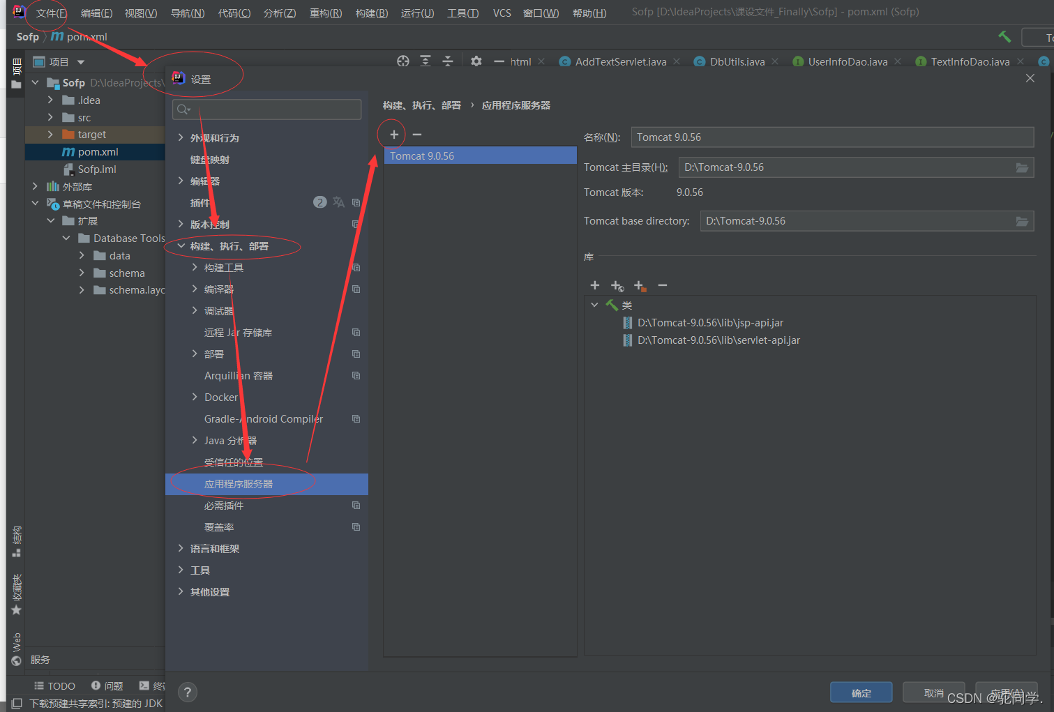Switch to AddTextServlet.java tab
This screenshot has height=712, width=1054.
pos(620,61)
